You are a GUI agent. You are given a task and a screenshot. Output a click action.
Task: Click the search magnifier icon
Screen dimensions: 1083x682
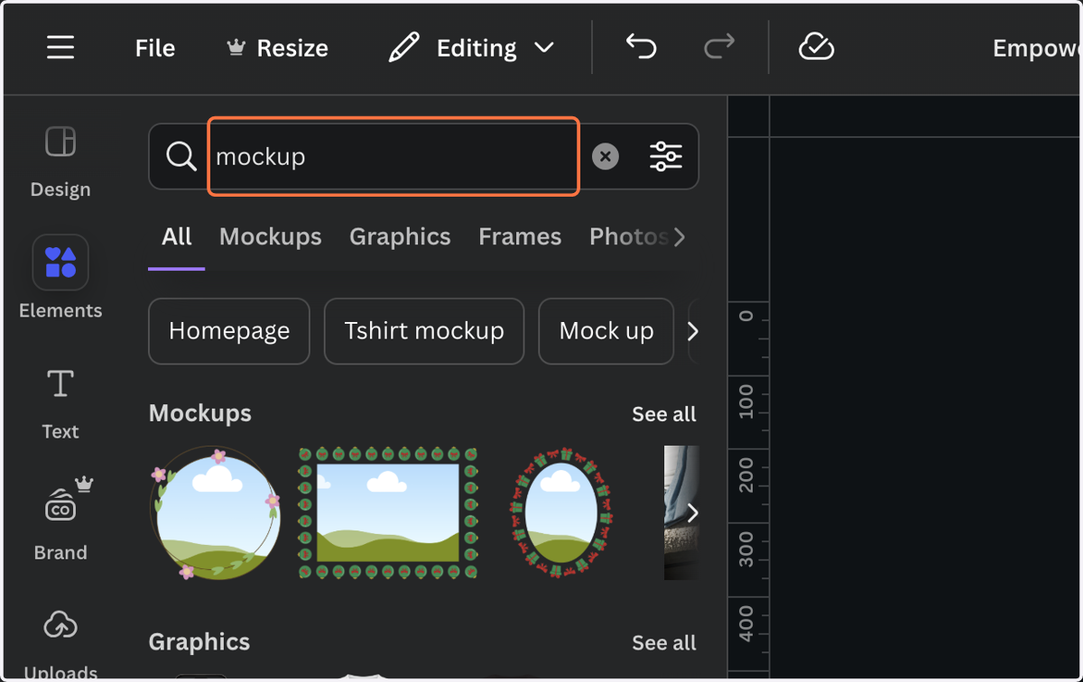click(x=181, y=156)
